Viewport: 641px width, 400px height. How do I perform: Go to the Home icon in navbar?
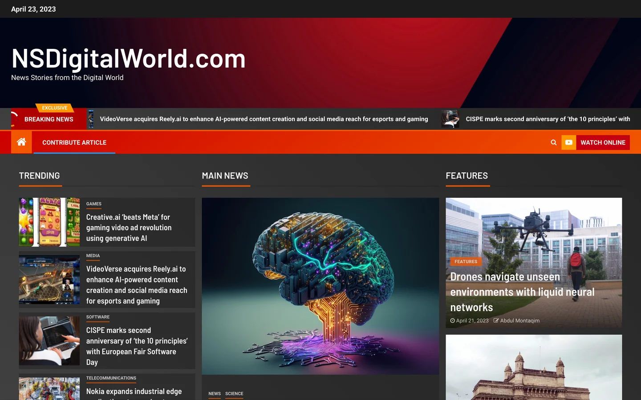pos(21,142)
